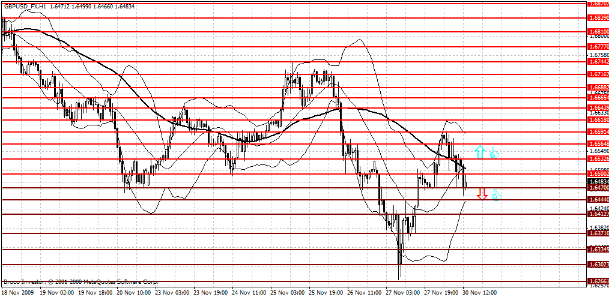Click the 23 Nov 03:00 time label
The width and height of the screenshot is (609, 297).
(x=172, y=292)
